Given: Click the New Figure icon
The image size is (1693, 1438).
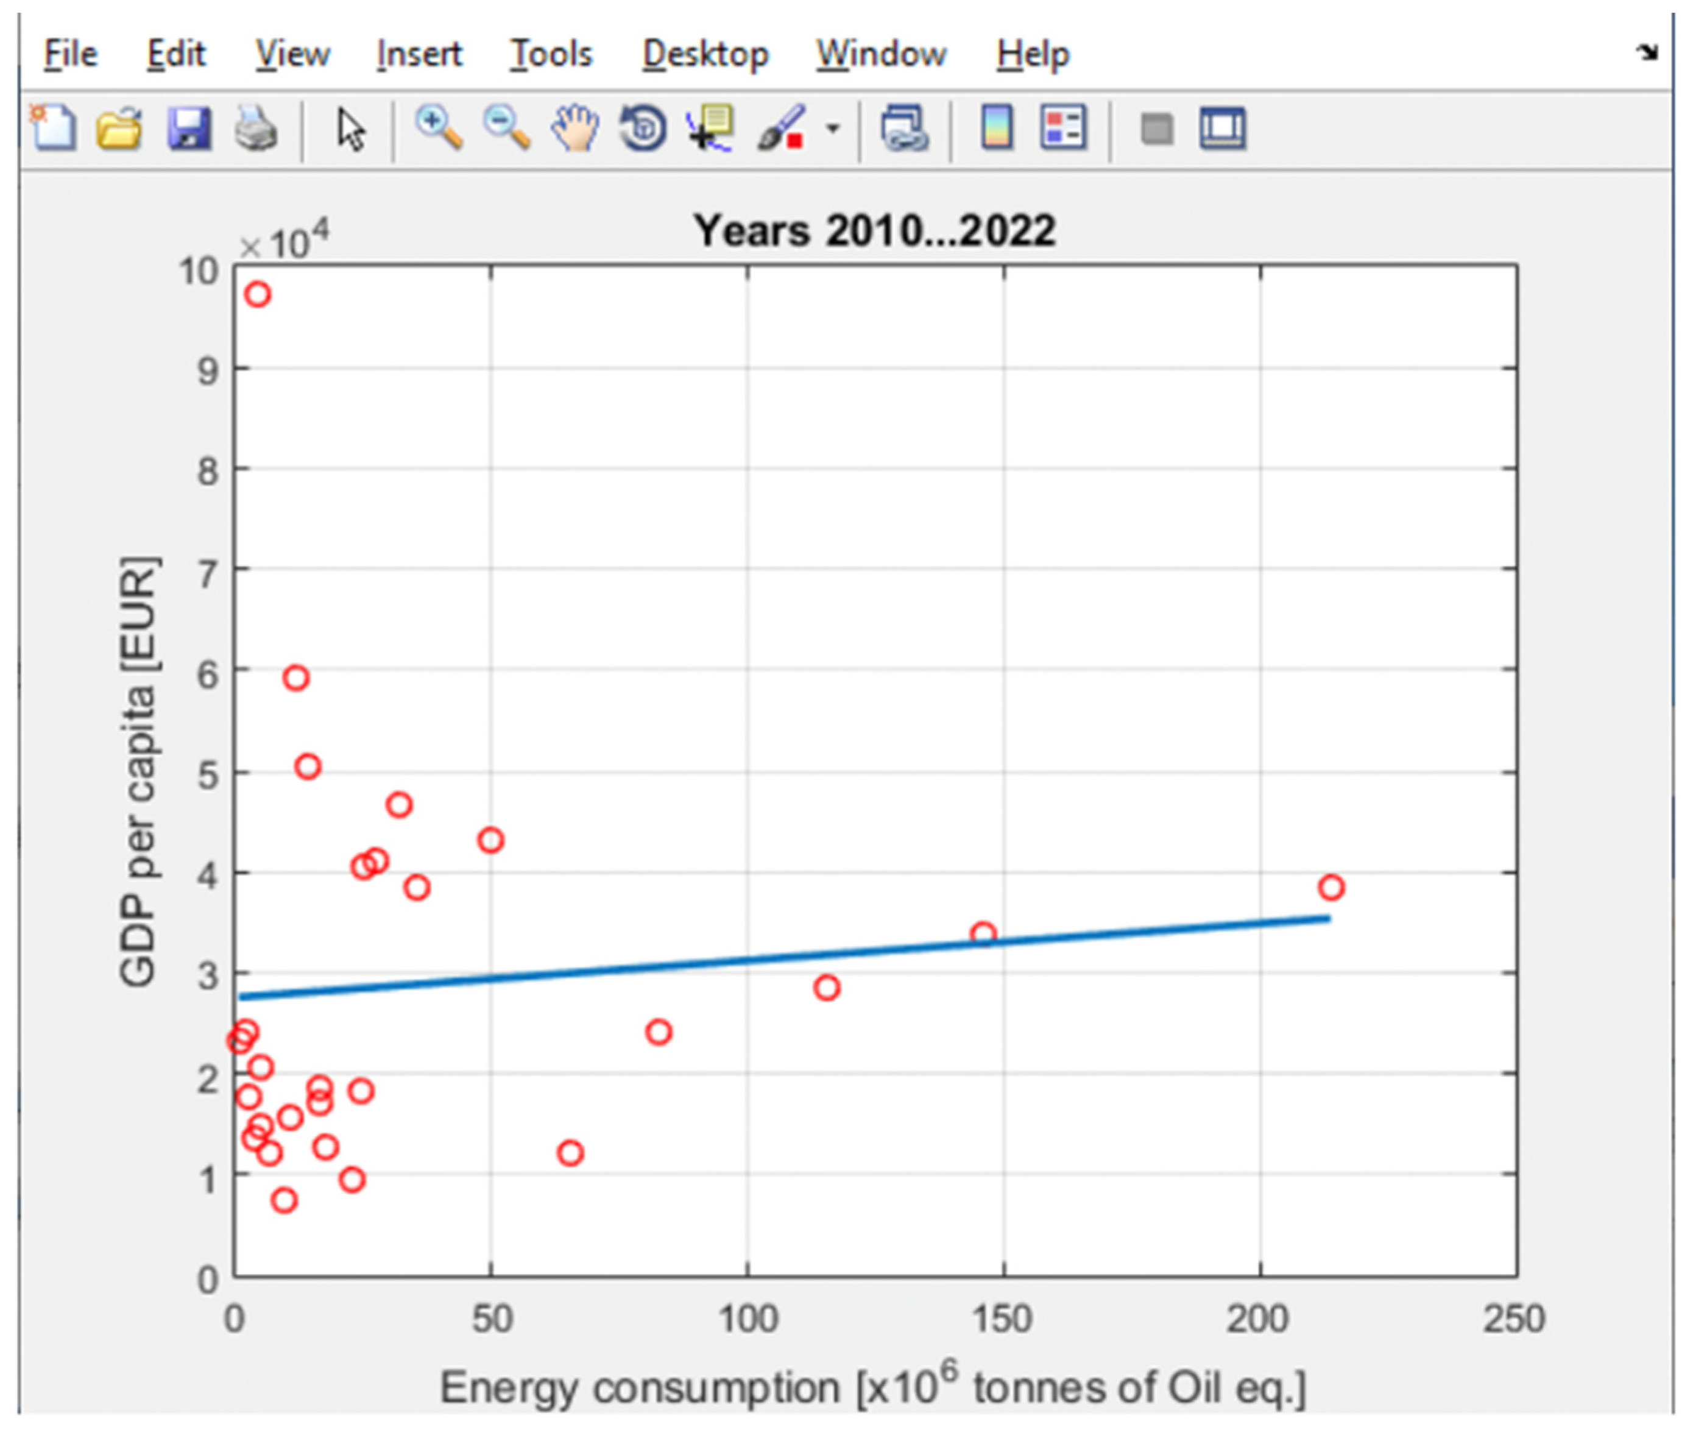Looking at the screenshot, I should (54, 128).
